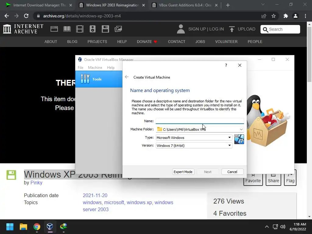
Task: Click the Windows 7 64-bit OS icon
Action: tap(239, 139)
